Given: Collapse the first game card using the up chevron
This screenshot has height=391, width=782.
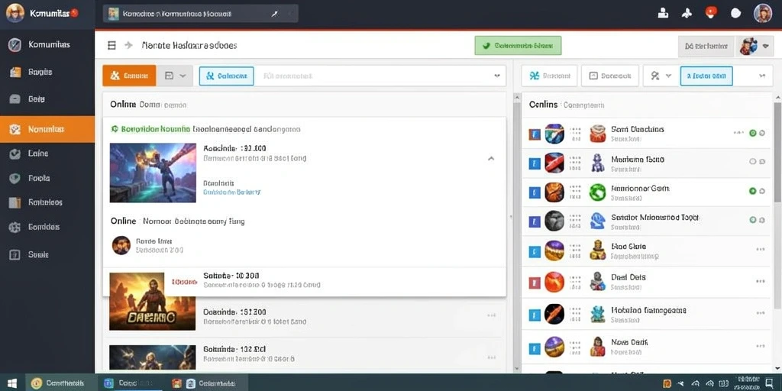Looking at the screenshot, I should (491, 159).
